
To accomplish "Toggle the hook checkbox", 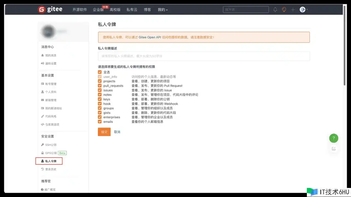I will coord(100,104).
